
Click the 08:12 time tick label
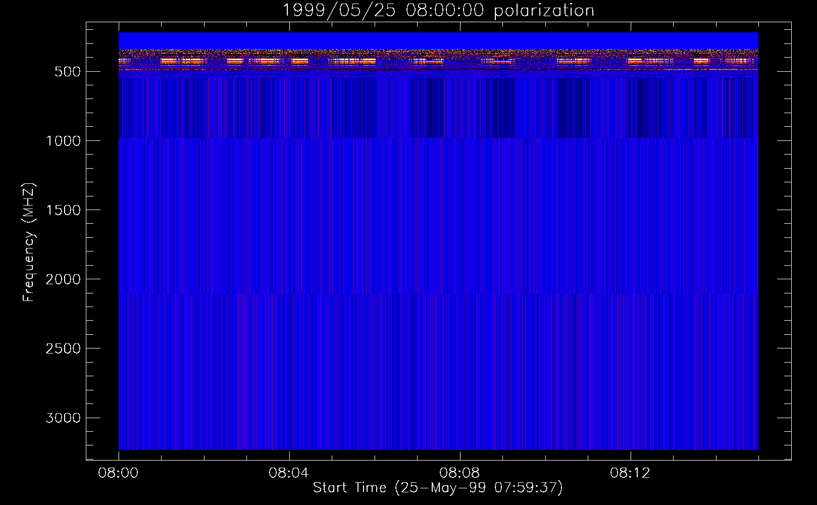click(x=630, y=473)
